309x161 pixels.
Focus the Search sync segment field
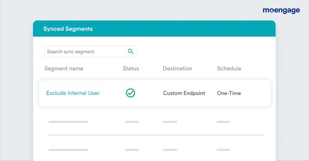[x=85, y=52]
